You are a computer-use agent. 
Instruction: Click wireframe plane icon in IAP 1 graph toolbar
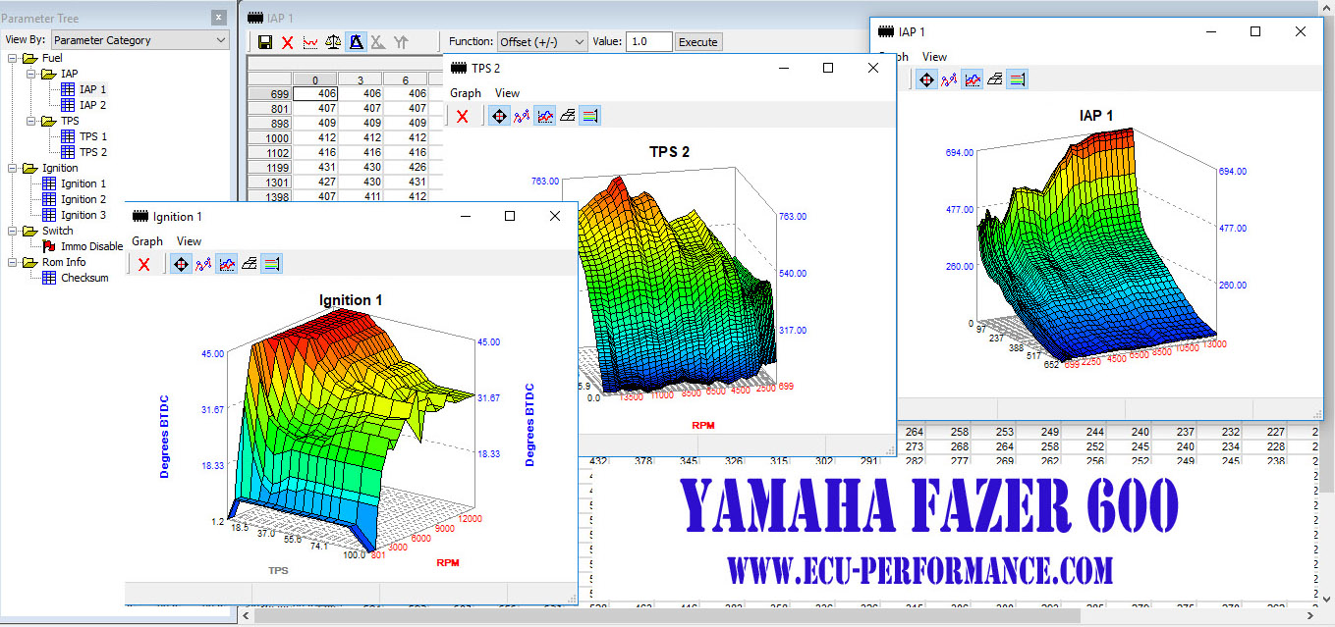(994, 79)
